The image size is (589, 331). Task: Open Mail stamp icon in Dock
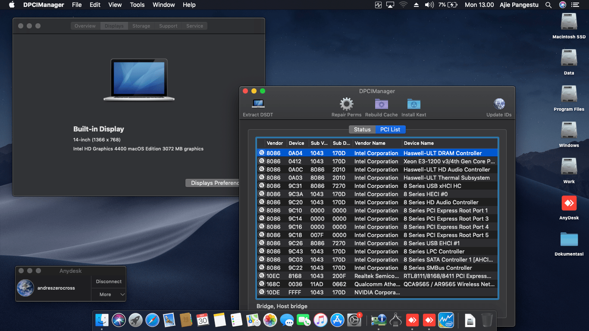[169, 320]
